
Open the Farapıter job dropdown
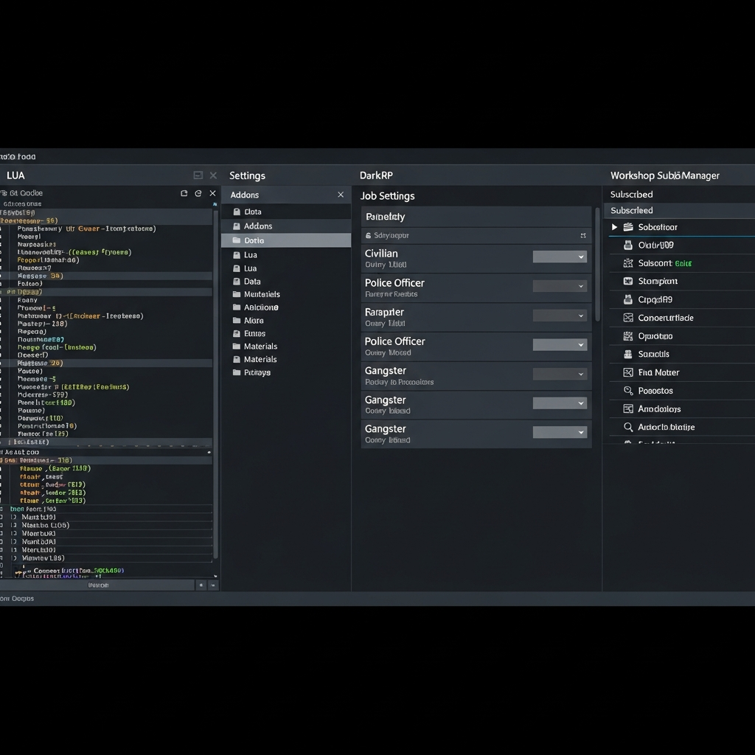(x=560, y=316)
